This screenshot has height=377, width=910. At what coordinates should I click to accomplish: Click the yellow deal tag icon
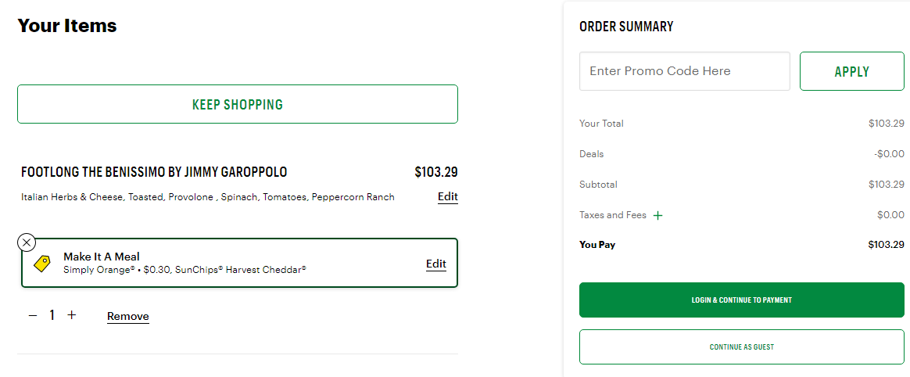[x=42, y=263]
